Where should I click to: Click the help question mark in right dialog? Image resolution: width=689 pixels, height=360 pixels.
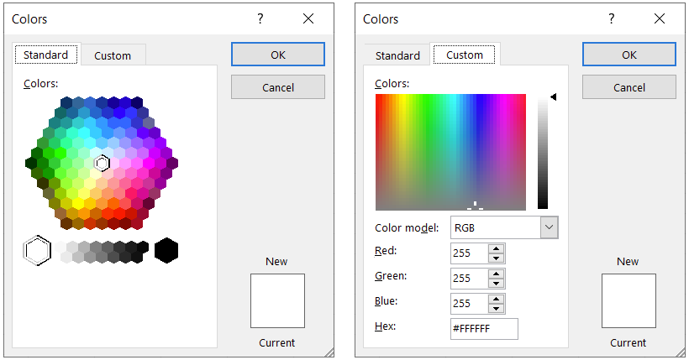pos(612,18)
